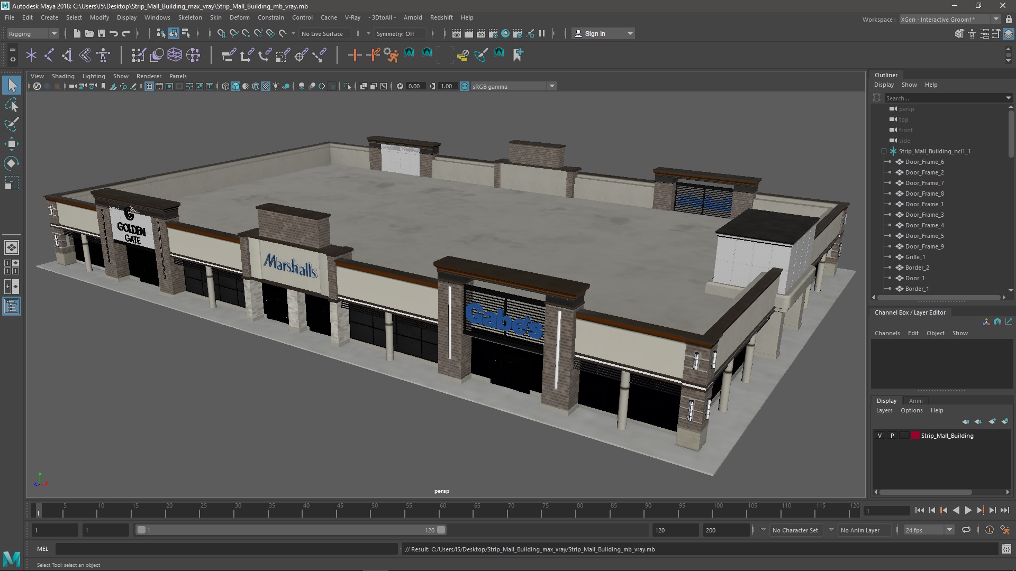
Task: Click the Create Joints shelf icon
Action: [x=49, y=54]
